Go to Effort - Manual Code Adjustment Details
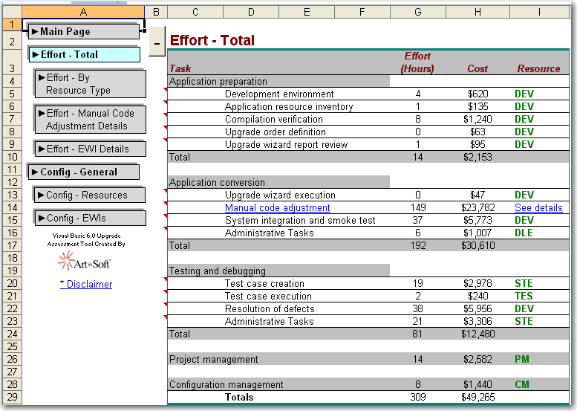This screenshot has width=577, height=411. point(89,120)
